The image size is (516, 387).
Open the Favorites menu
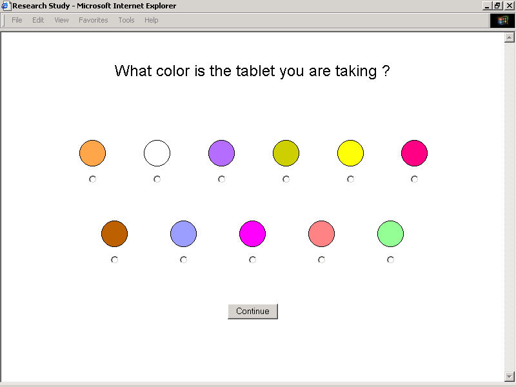click(94, 20)
